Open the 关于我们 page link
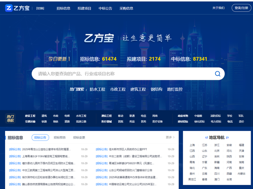Screen dimensions: 253x189 click(218, 8)
